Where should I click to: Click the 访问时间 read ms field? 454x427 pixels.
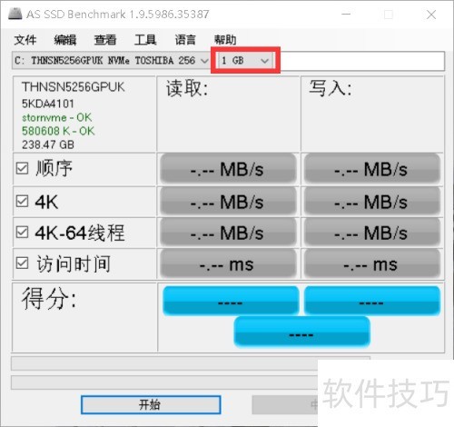pos(228,264)
